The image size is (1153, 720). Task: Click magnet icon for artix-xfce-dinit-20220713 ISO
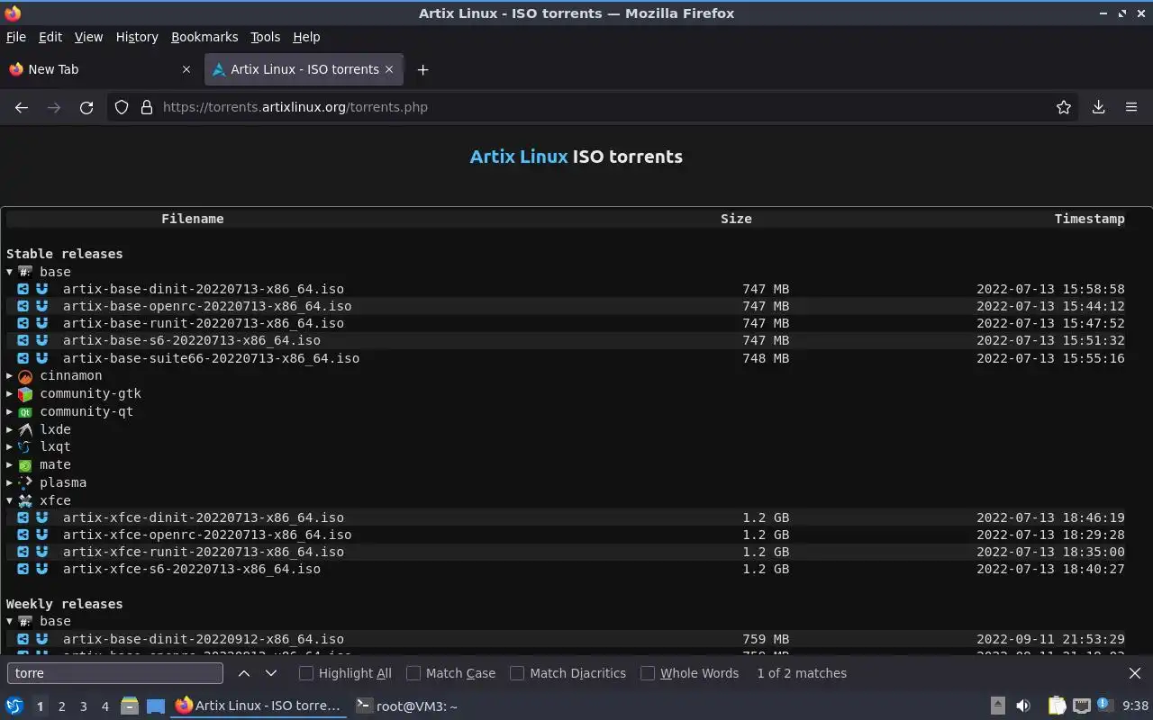pyautogui.click(x=41, y=517)
